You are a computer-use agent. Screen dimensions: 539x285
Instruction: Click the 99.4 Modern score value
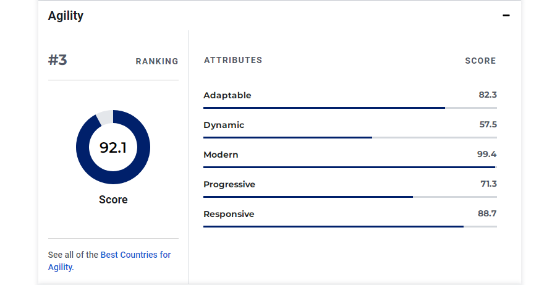tap(486, 155)
